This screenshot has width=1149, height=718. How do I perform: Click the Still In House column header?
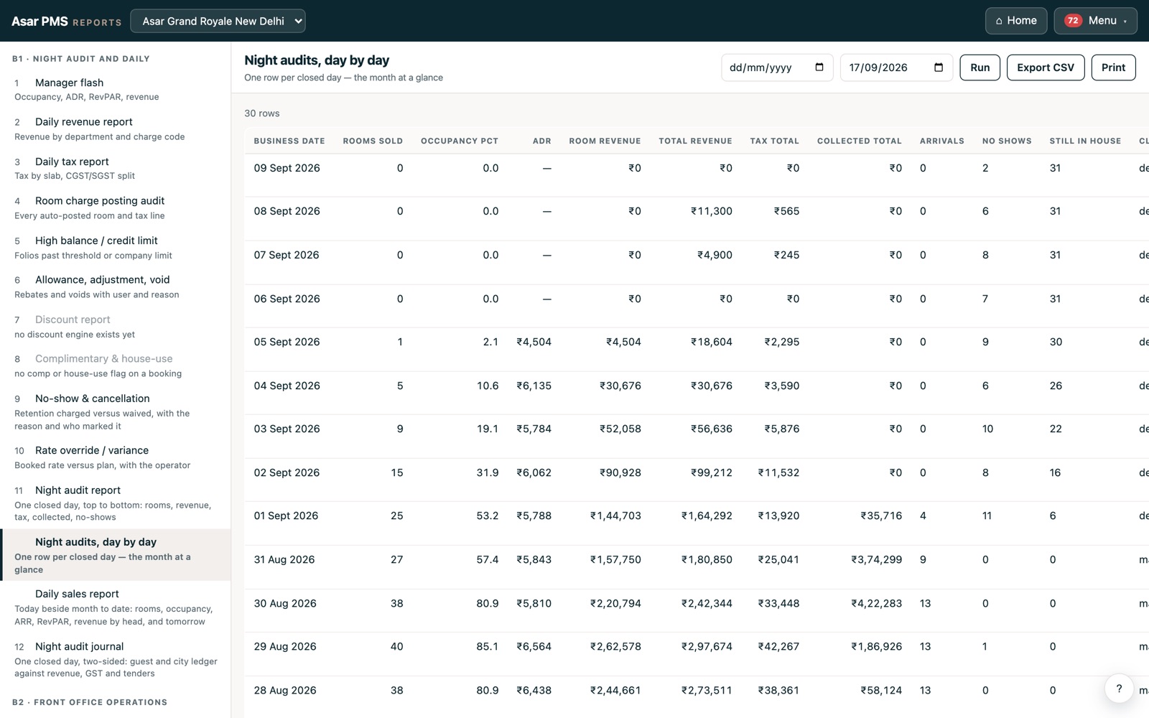[1085, 141]
